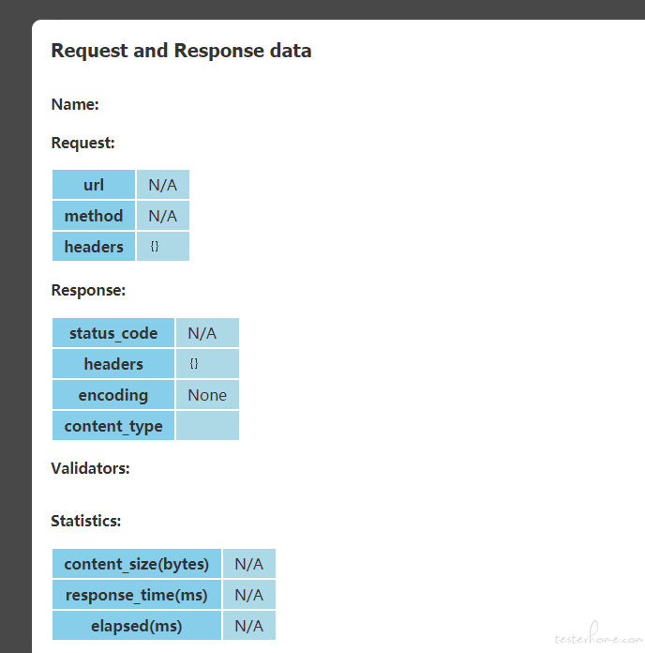Click the N/A value for url
Screen dimensions: 645x653
tap(163, 185)
